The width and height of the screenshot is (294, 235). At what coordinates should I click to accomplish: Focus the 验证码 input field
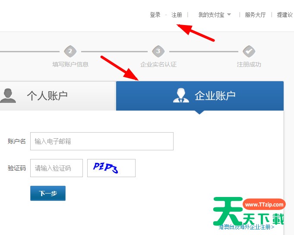click(57, 168)
